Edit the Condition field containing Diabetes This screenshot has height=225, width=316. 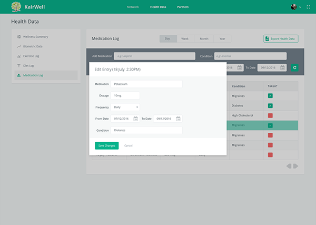pyautogui.click(x=146, y=130)
